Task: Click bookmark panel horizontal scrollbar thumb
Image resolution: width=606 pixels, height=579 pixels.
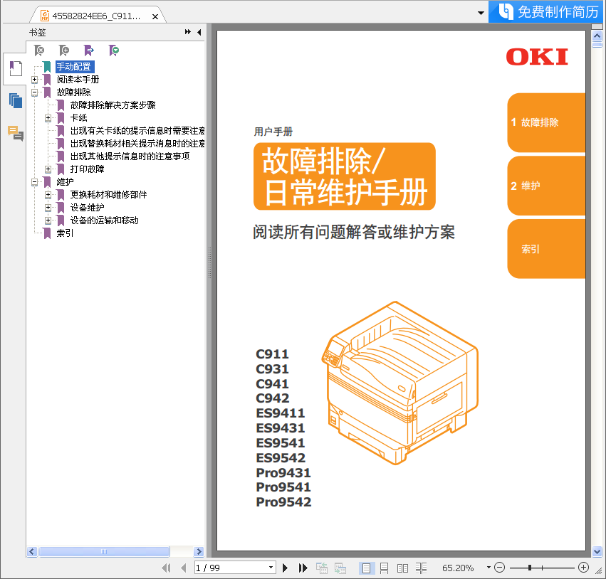Action: pyautogui.click(x=104, y=551)
